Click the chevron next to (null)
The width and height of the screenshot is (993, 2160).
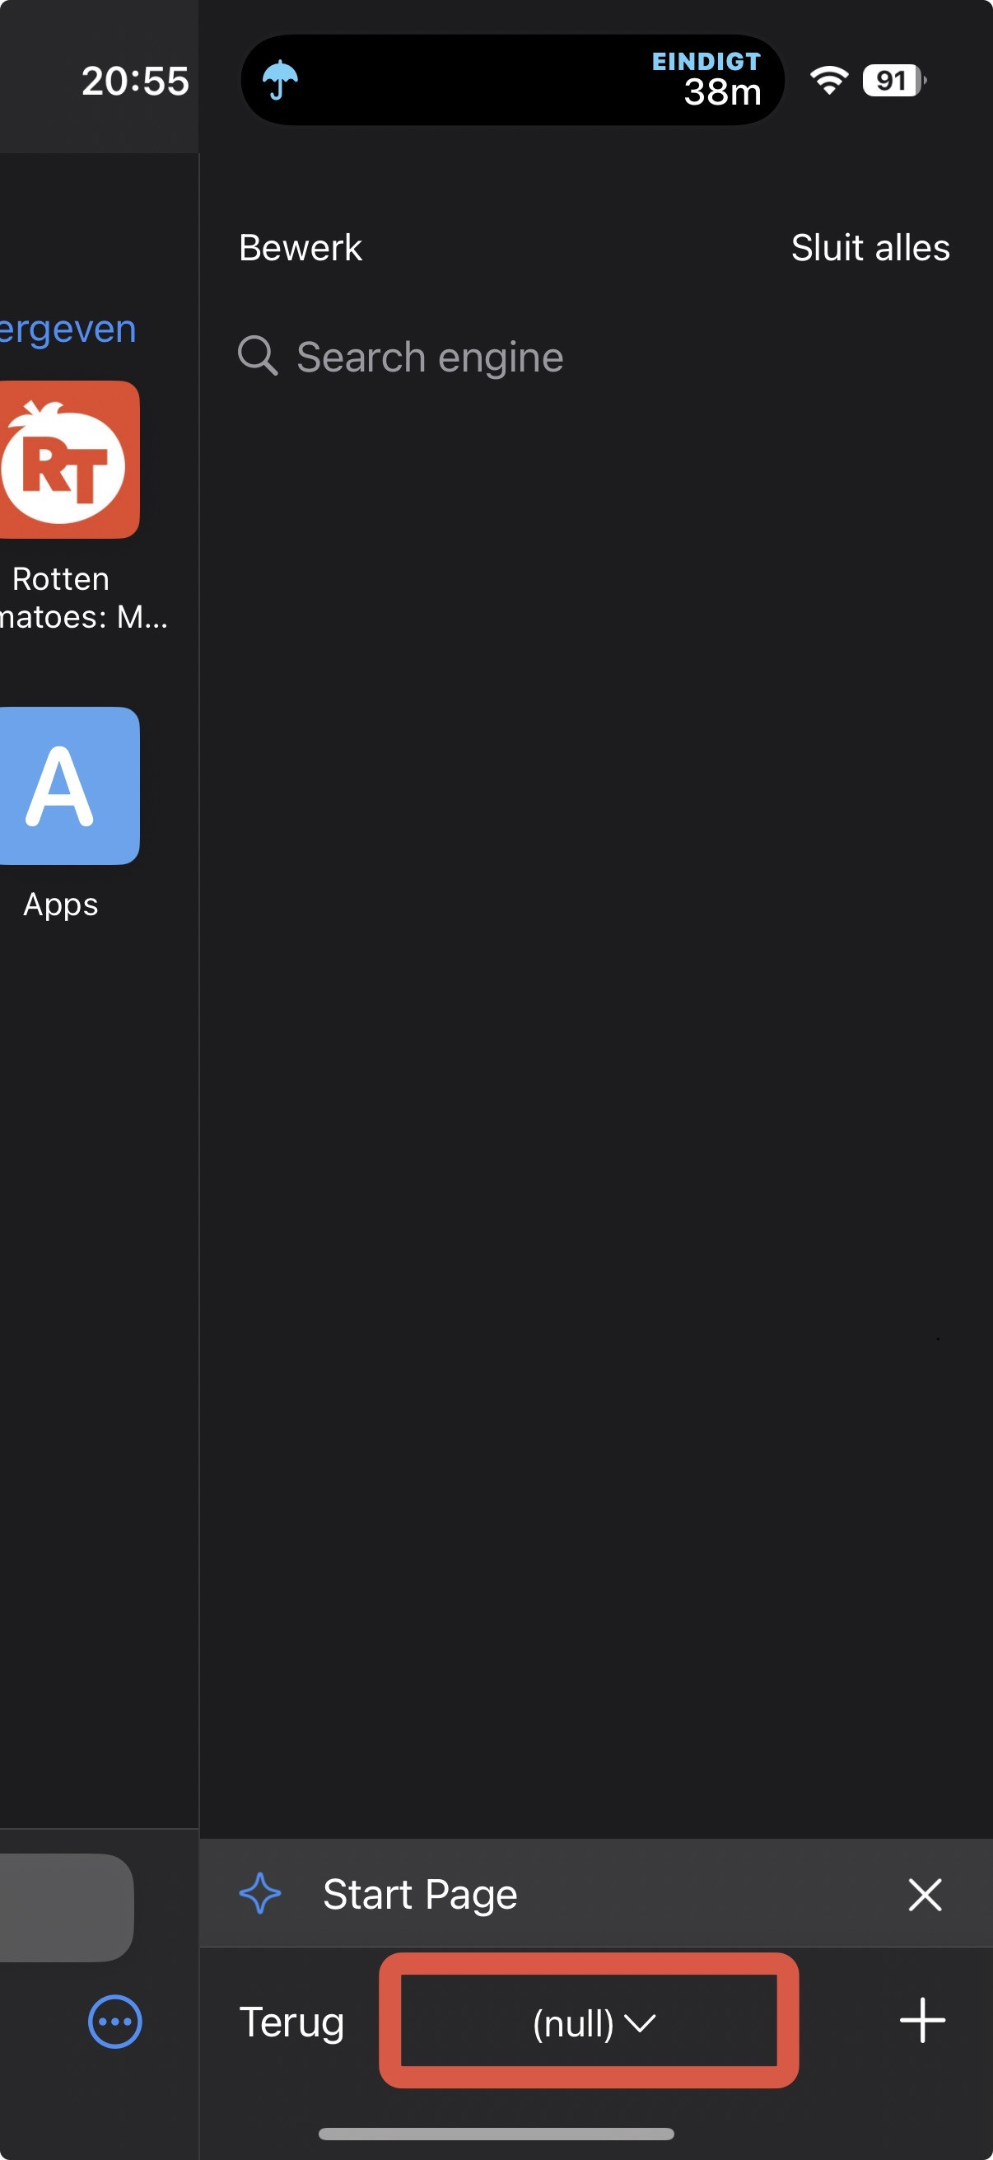tap(641, 2024)
